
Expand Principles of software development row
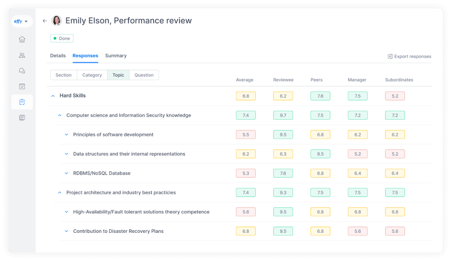(67, 135)
